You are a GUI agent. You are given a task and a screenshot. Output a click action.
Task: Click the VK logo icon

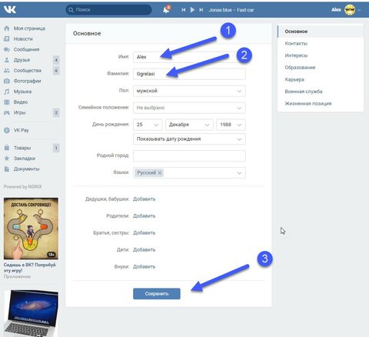(10, 10)
